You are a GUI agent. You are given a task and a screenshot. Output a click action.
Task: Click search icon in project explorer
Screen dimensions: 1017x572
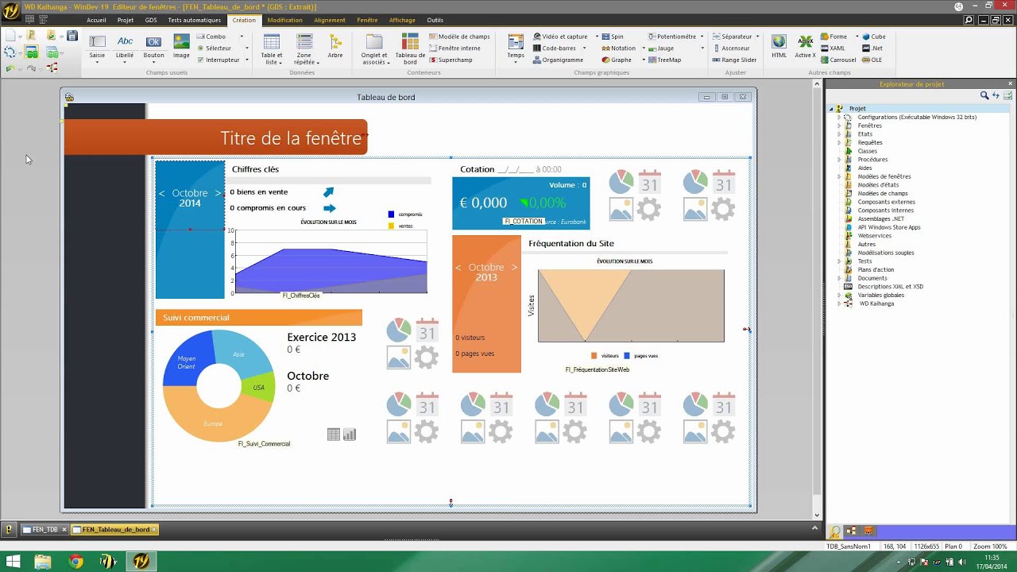tap(984, 95)
